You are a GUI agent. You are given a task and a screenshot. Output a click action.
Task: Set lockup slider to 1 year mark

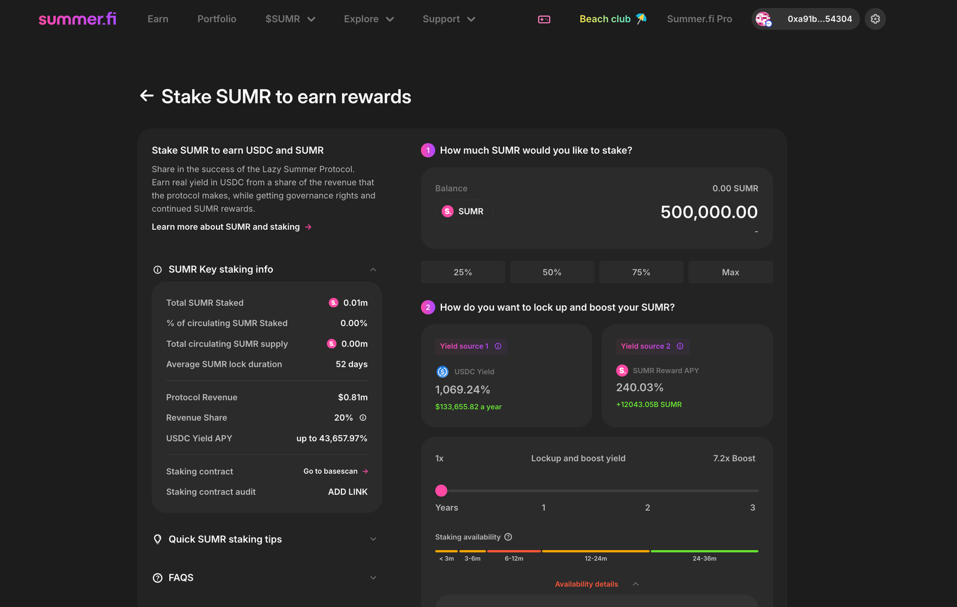[544, 508]
